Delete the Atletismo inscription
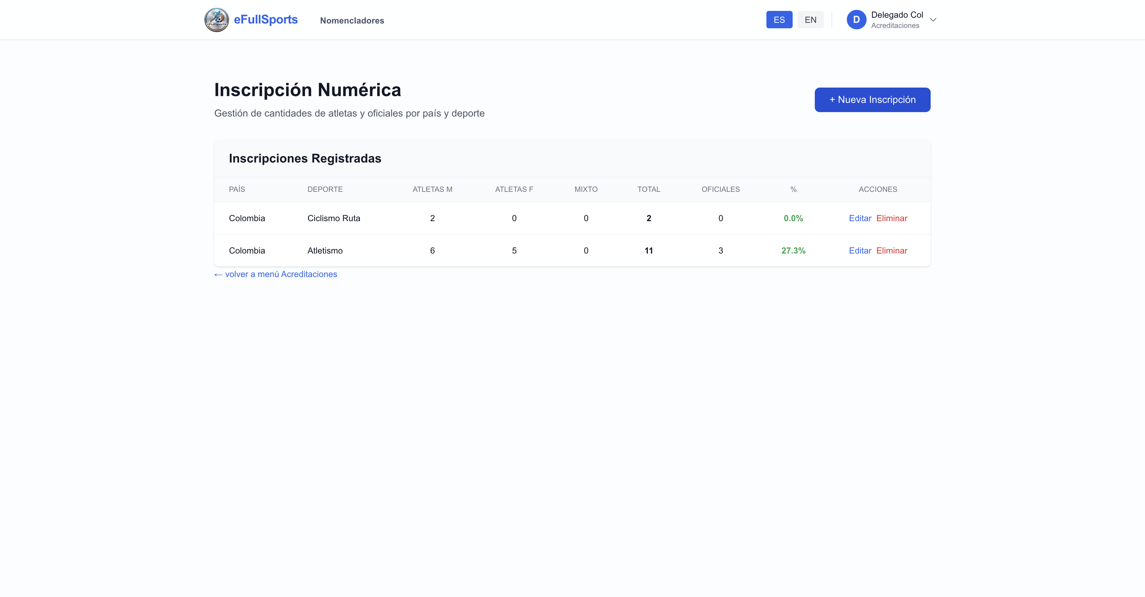This screenshot has width=1145, height=597. [x=892, y=251]
